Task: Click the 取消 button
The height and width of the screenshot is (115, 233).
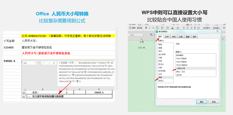Action: coord(214,102)
